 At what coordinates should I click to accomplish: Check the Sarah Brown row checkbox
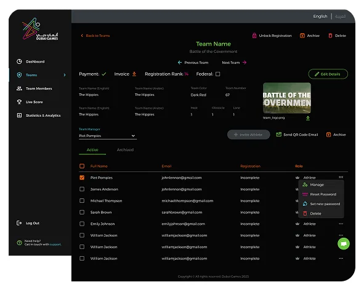pos(82,212)
